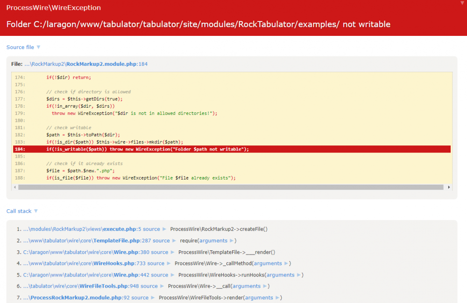This screenshot has width=467, height=303.
Task: Collapse the red exception header panel triangle
Action: [x=463, y=3]
